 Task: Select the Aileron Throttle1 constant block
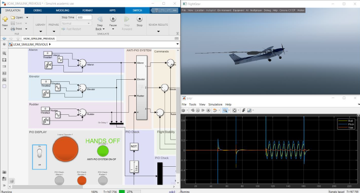click(48, 53)
